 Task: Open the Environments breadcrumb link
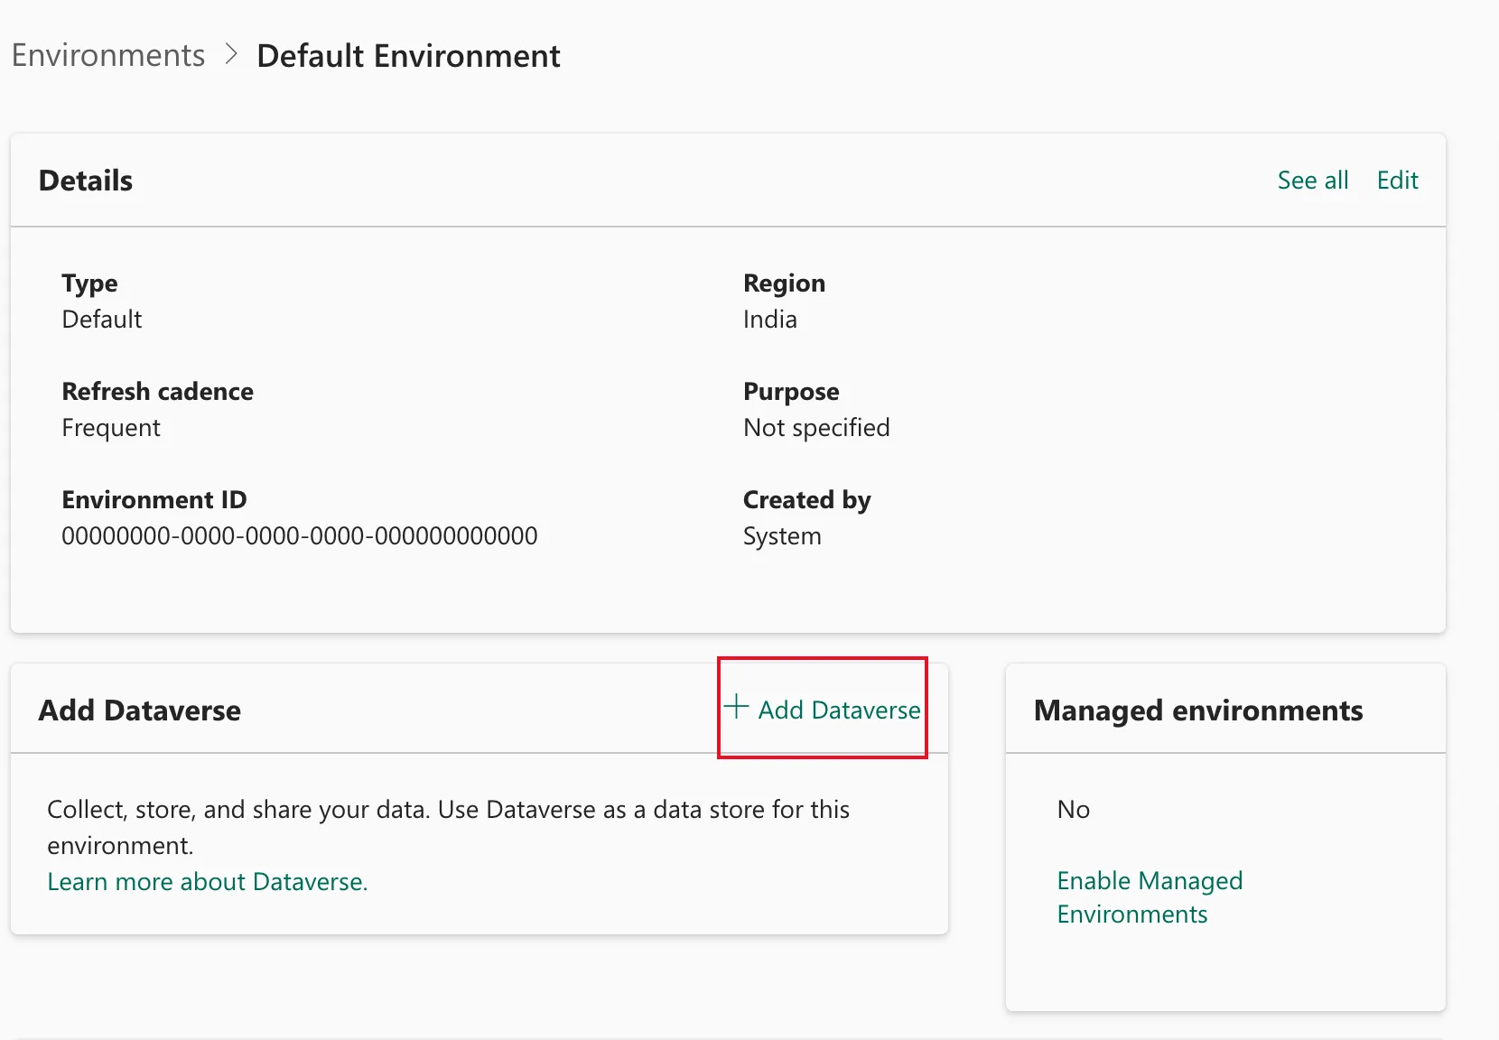tap(108, 56)
